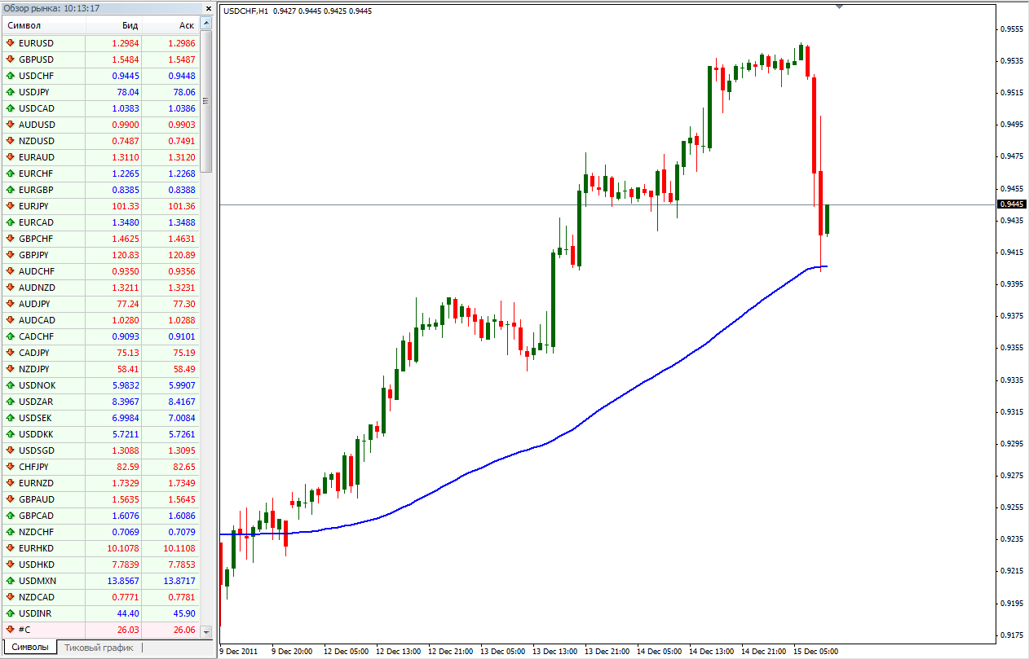
Task: Close the Обзор рынка panel
Action: point(207,8)
